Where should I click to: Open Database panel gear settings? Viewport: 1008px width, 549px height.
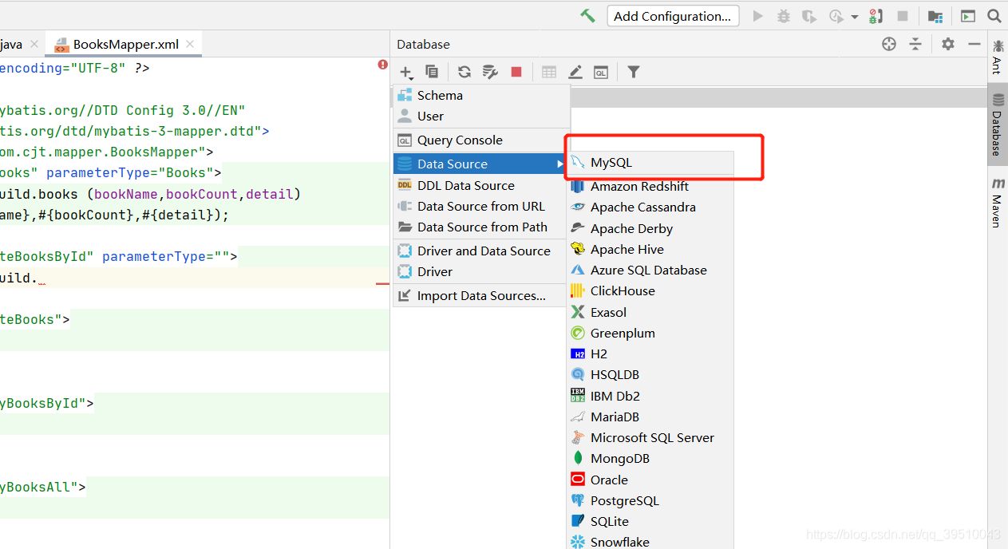point(948,44)
